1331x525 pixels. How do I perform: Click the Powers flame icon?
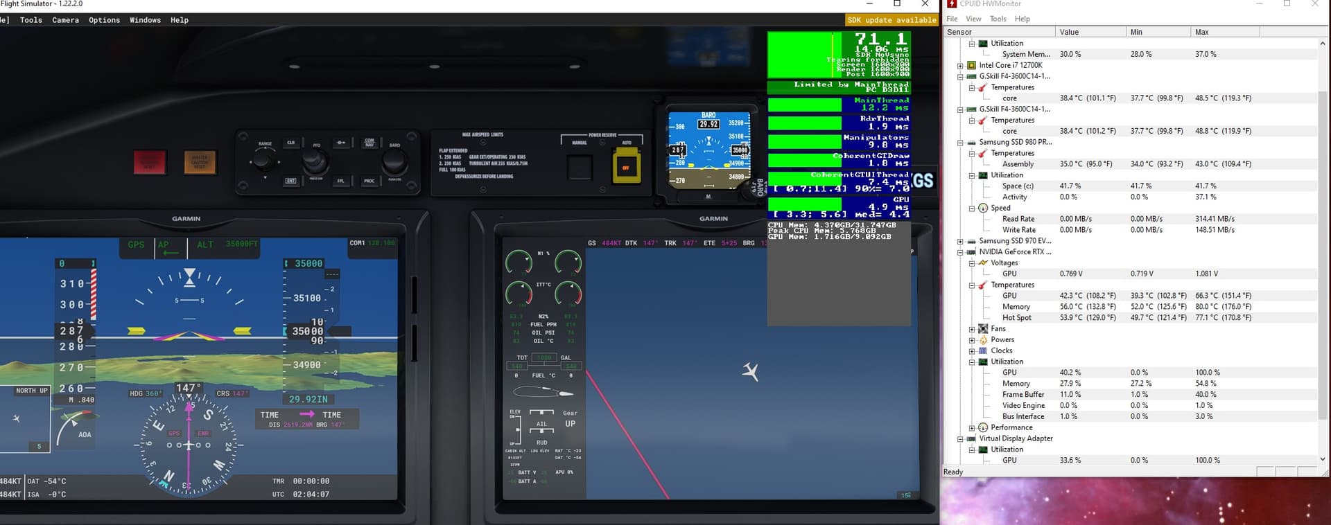[x=983, y=340]
